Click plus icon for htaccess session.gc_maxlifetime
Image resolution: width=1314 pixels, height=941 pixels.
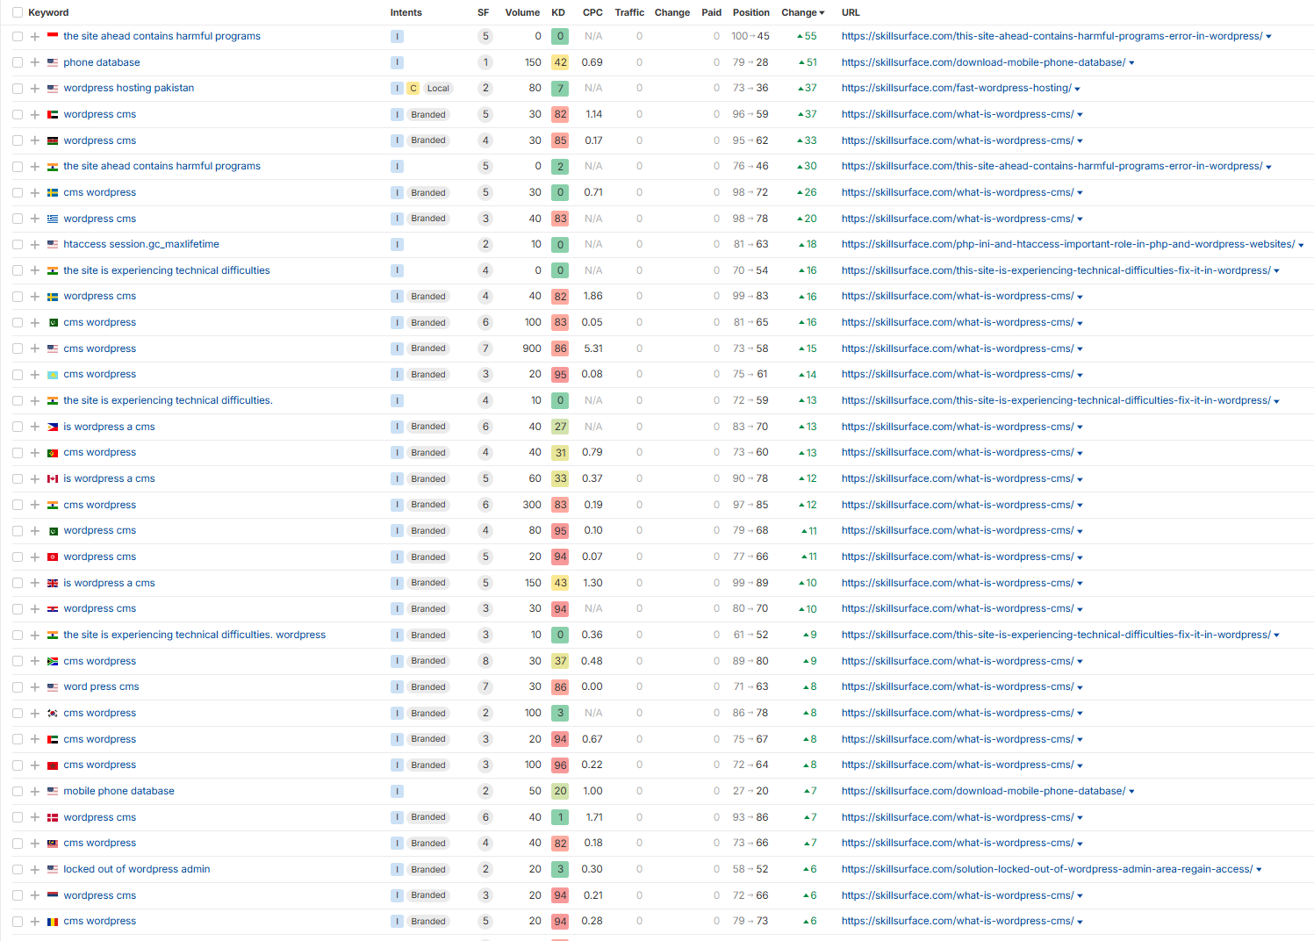point(35,245)
